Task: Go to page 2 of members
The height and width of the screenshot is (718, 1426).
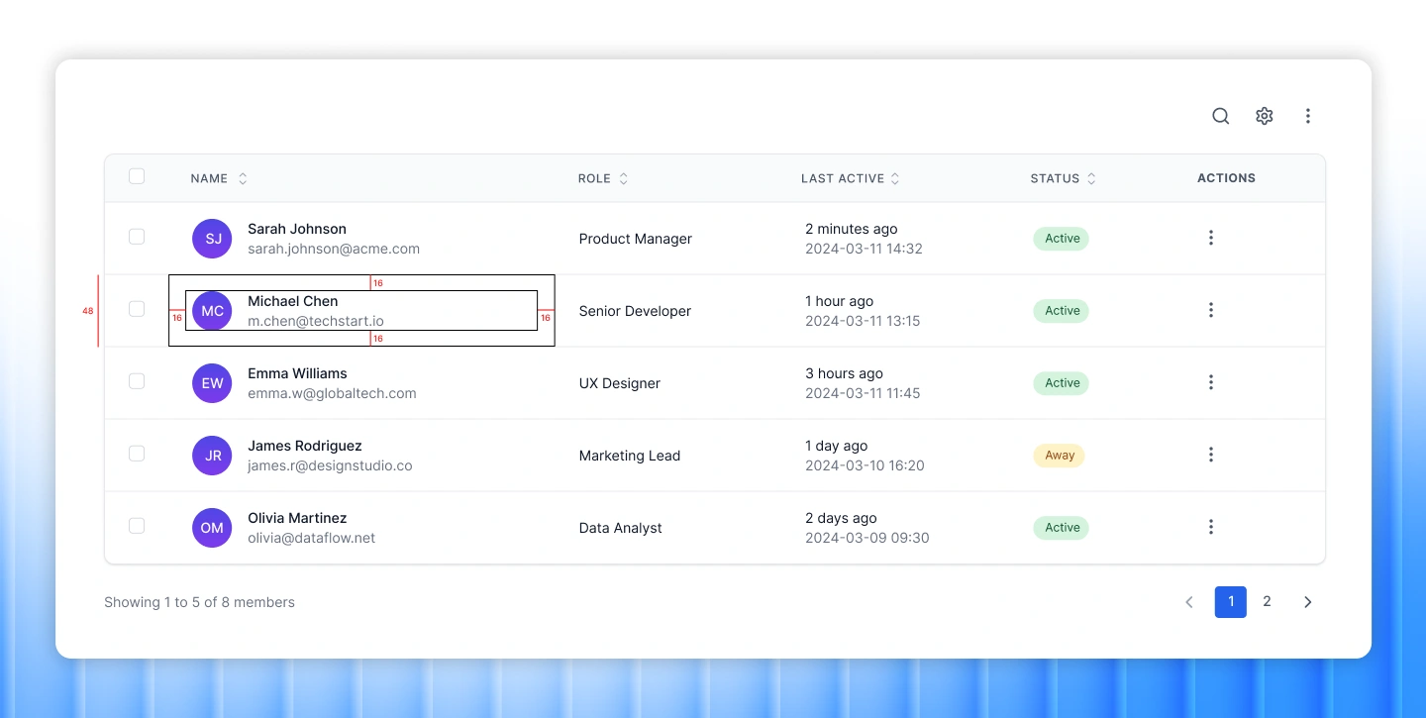Action: 1267,601
